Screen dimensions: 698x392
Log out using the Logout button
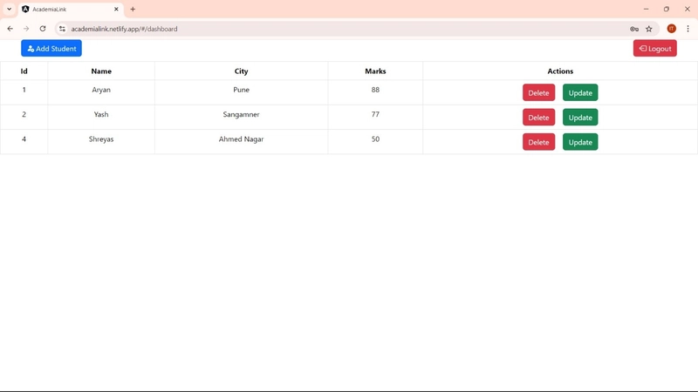[x=655, y=49]
